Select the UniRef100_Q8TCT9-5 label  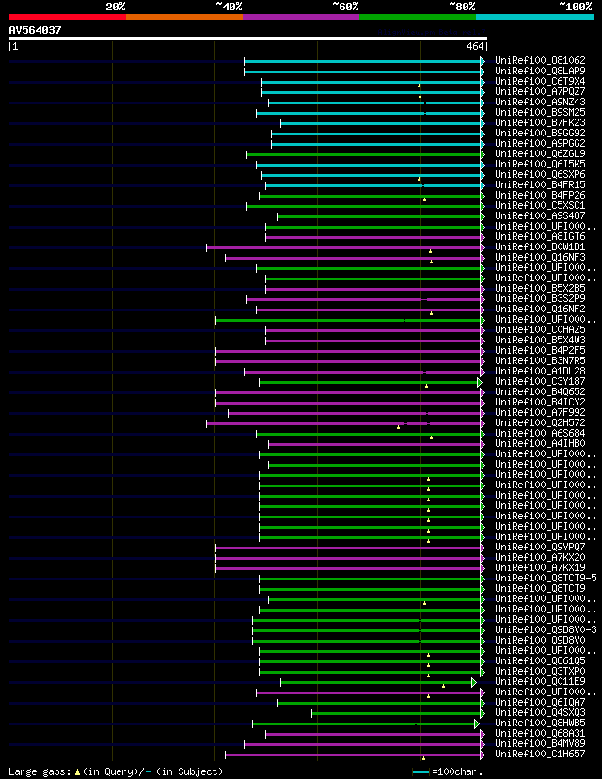[x=546, y=578]
